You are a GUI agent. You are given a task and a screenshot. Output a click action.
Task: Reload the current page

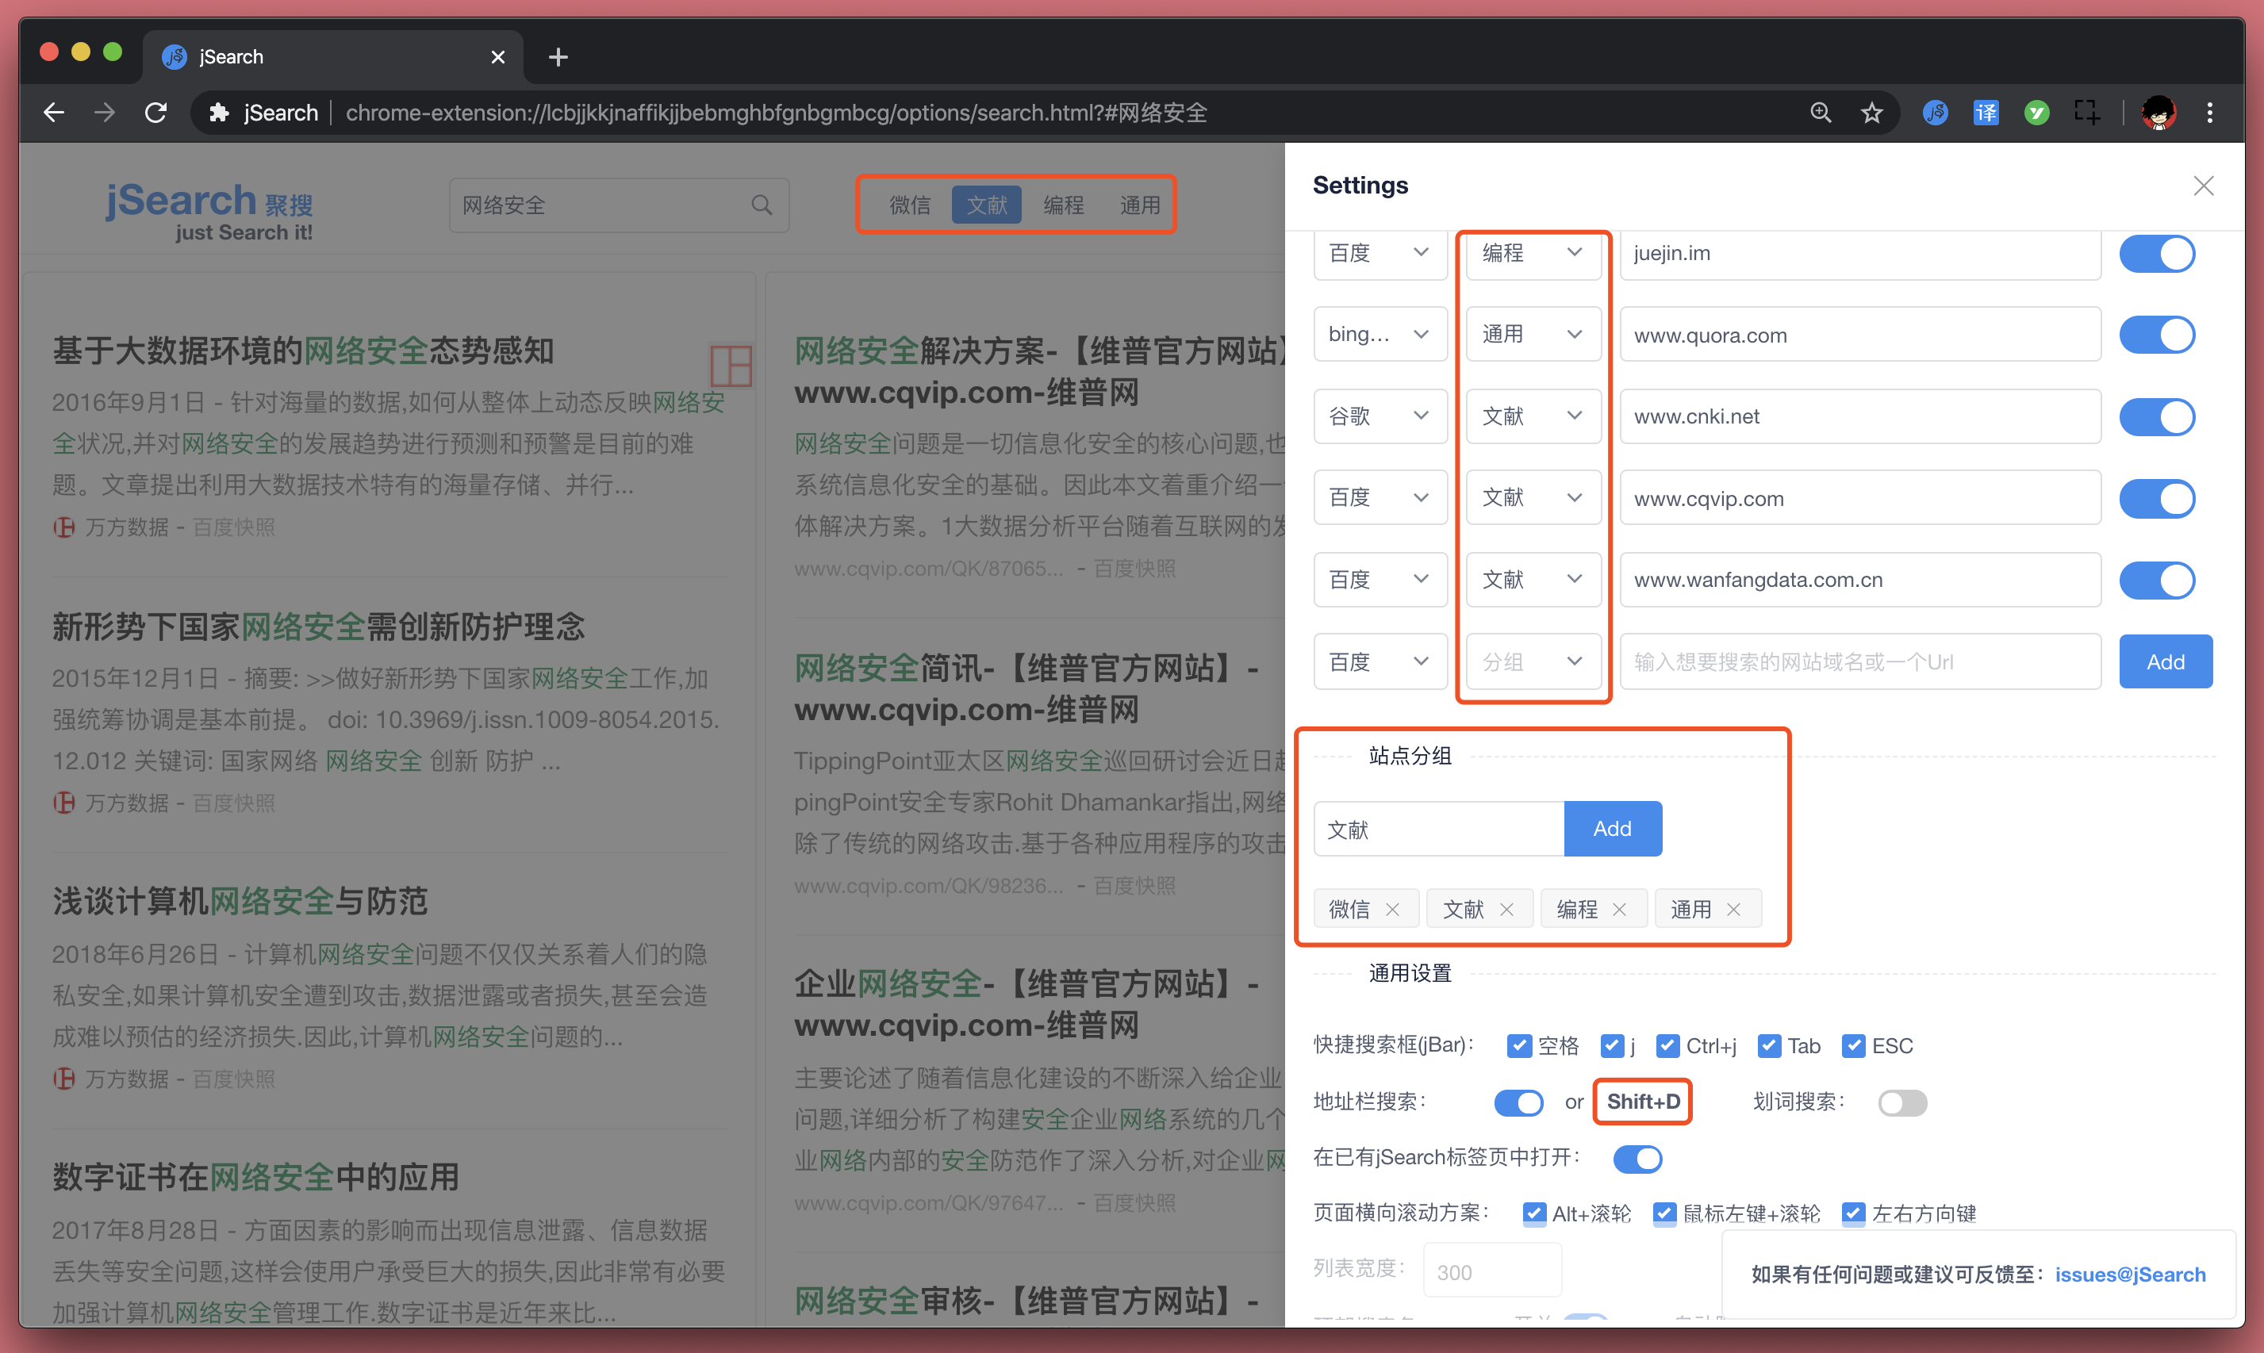[x=155, y=112]
